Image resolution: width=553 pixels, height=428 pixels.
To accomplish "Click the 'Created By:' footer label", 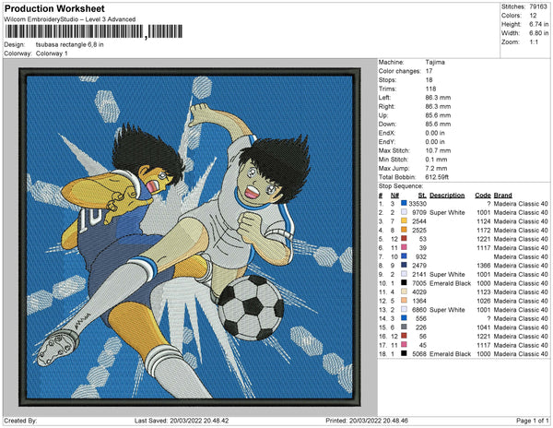I will [20, 421].
